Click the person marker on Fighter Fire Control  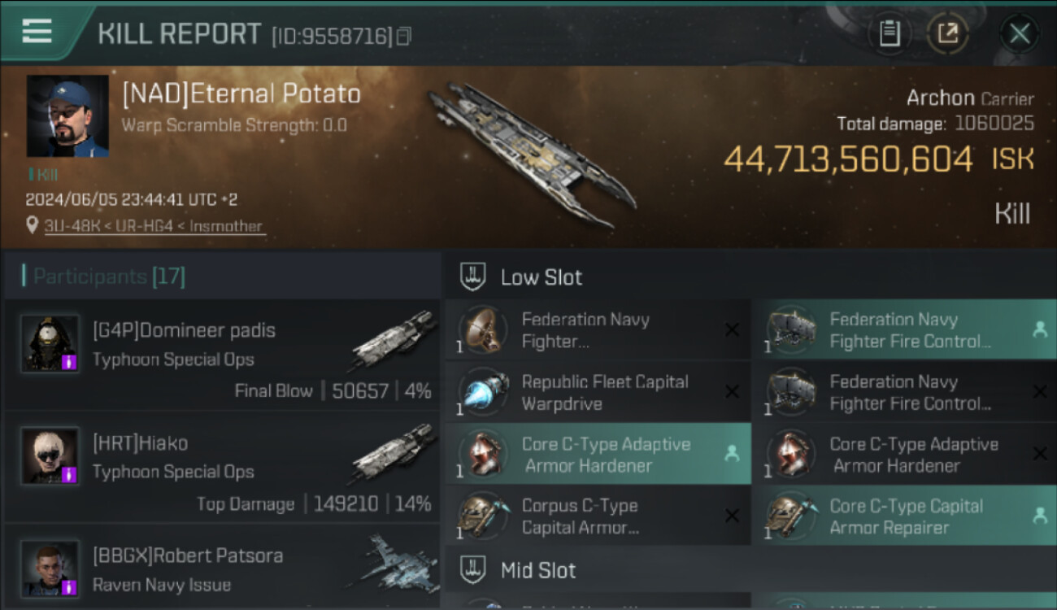[1038, 329]
